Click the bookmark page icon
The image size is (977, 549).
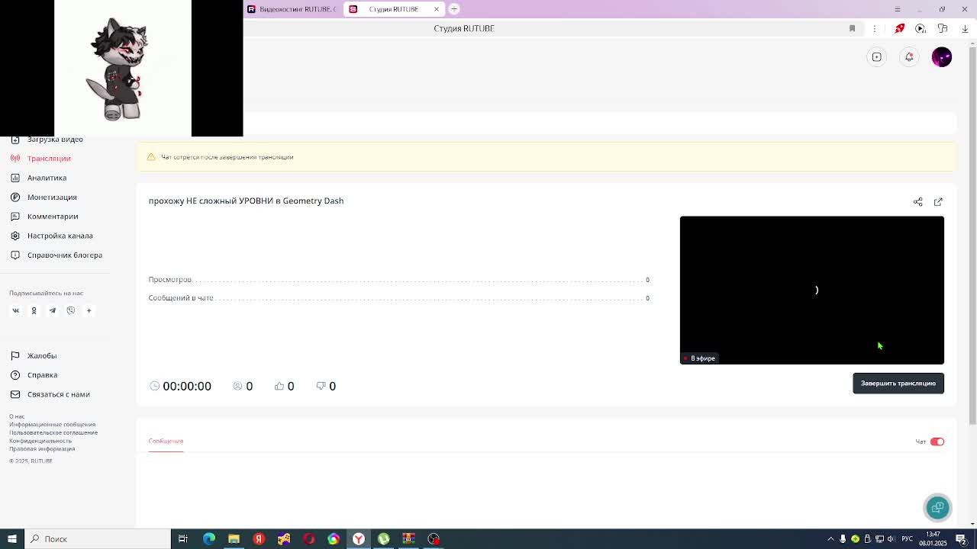click(852, 28)
